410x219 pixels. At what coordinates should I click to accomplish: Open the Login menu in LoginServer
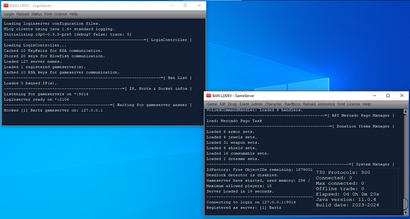click(9, 14)
